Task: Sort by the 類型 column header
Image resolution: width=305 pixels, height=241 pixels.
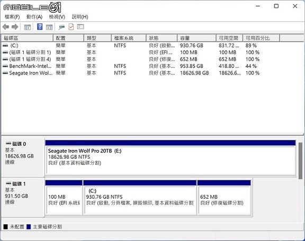Action: (97, 38)
